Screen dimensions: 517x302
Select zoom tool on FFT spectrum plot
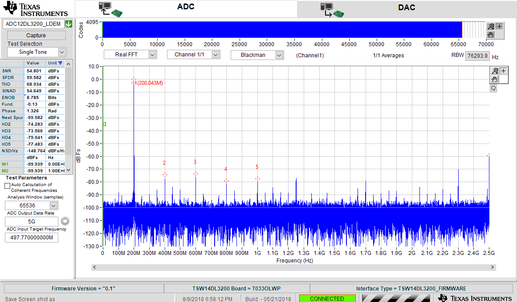(x=495, y=71)
